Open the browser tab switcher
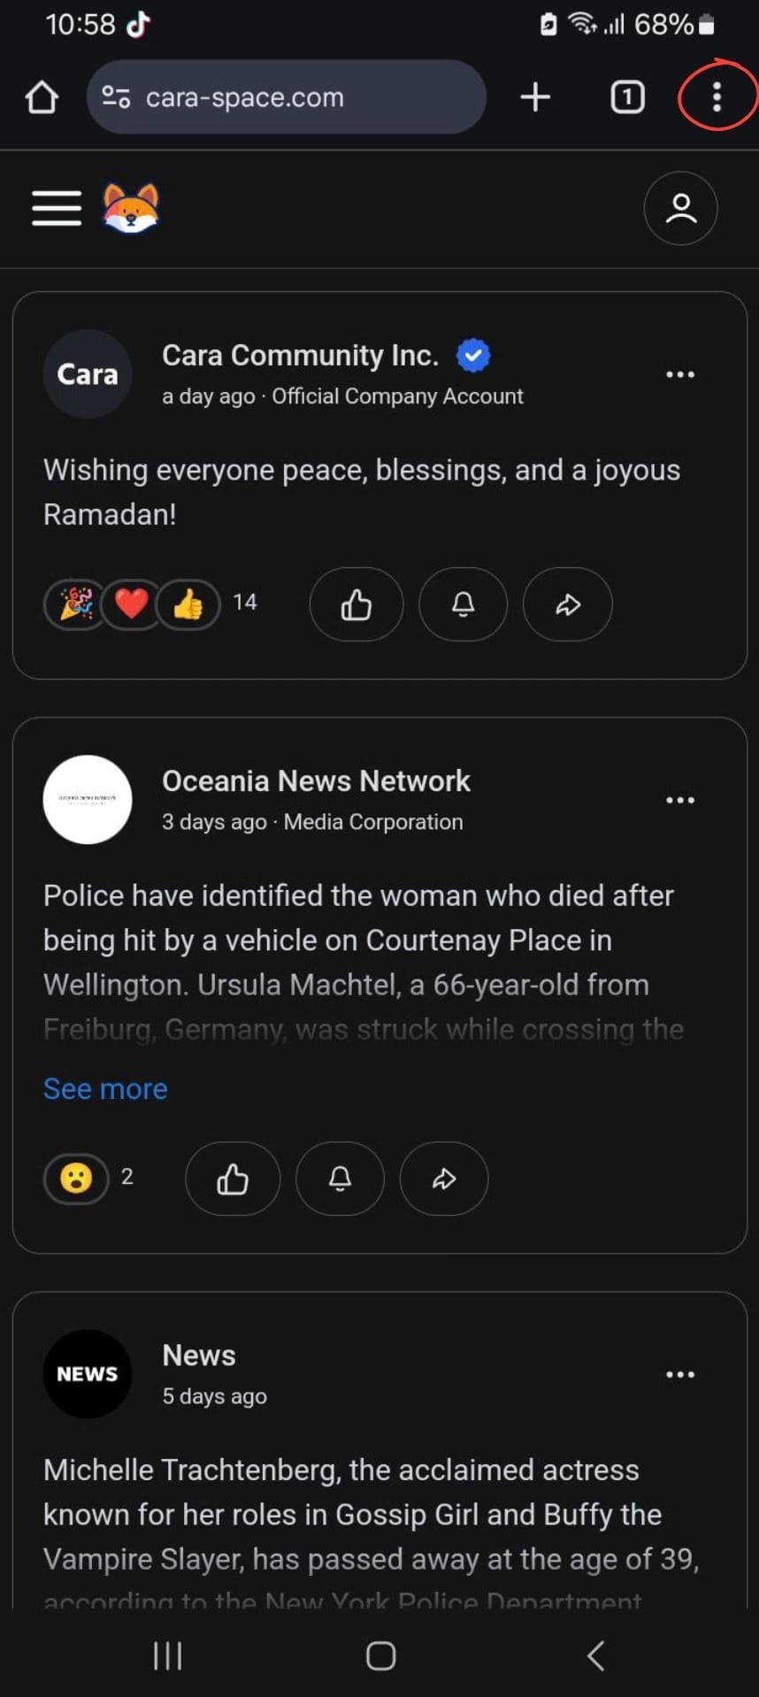759x1697 pixels. coord(627,96)
